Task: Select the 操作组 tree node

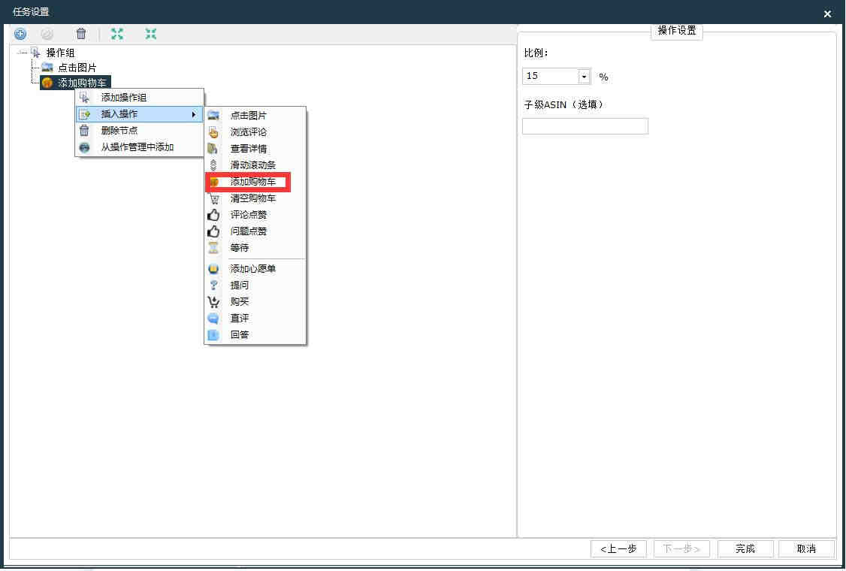Action: (x=60, y=53)
